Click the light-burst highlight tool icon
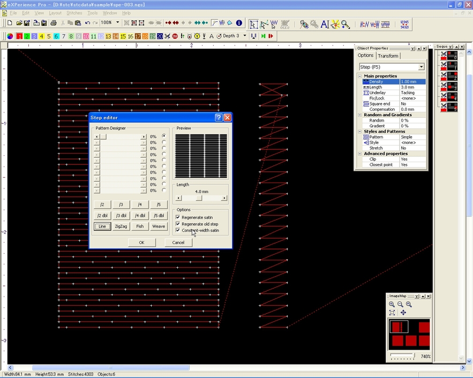The image size is (473, 378). tap(335, 24)
